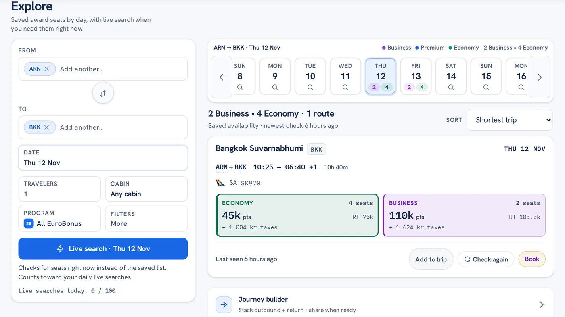565x317 pixels.
Task: Select Wednesday 11 date card
Action: coord(345,76)
